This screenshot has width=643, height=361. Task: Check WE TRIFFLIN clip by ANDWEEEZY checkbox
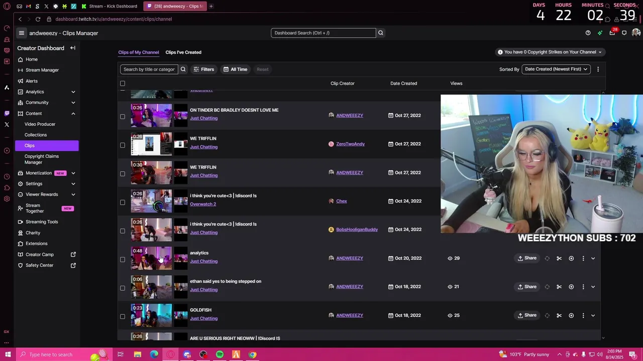(x=123, y=173)
